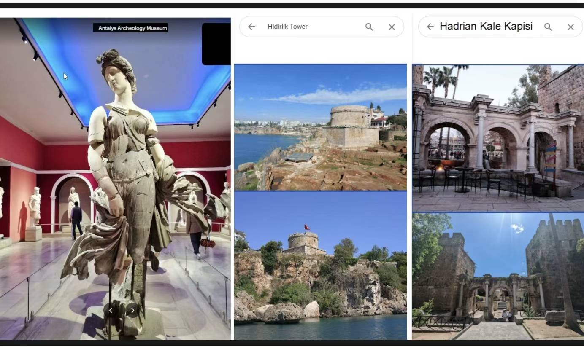This screenshot has height=349, width=584.
Task: Go back from Hadrian Kale Kapisi search
Action: (x=430, y=27)
